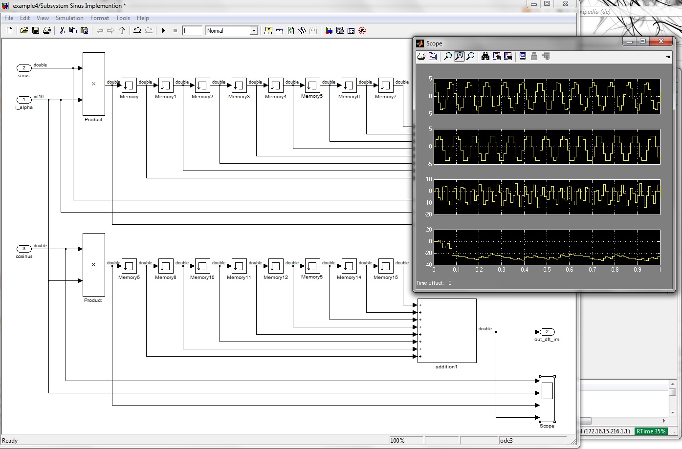Expand the simulation mode Normal dropdown
Viewport: 682px width, 449px height.
254,31
